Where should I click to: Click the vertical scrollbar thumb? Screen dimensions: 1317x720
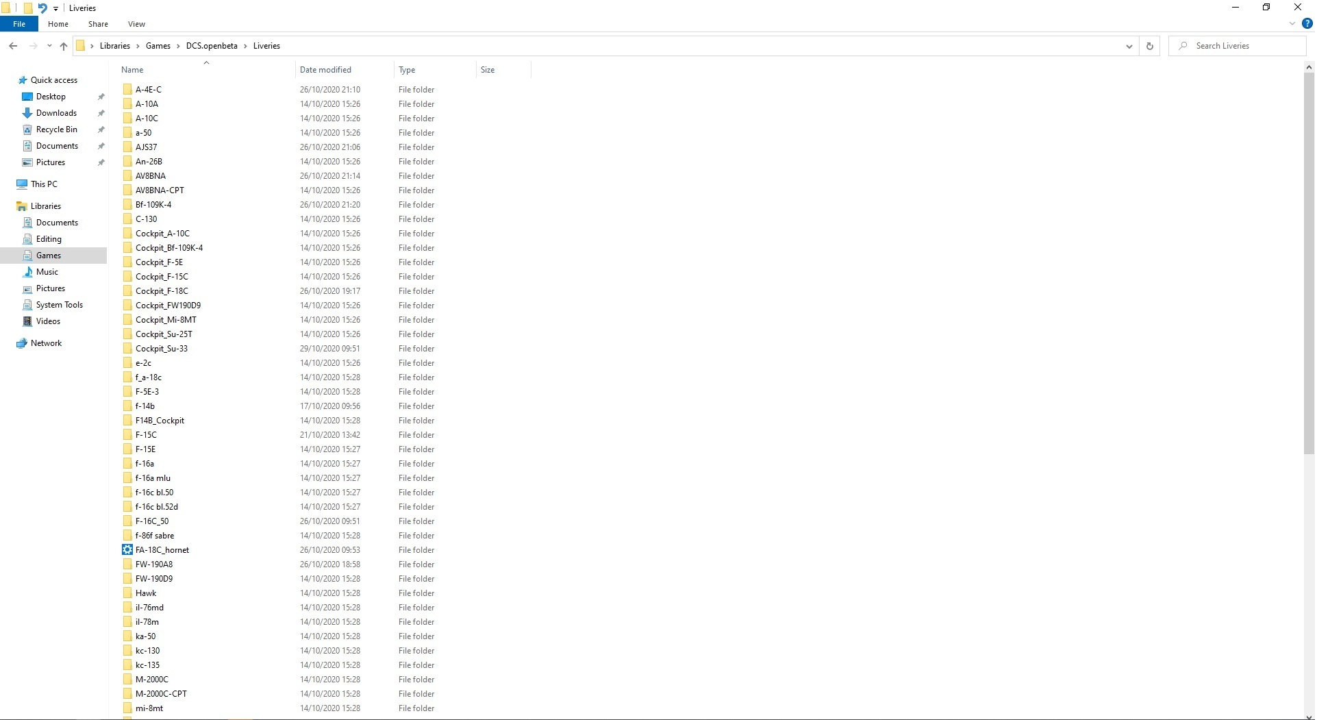pos(1309,263)
